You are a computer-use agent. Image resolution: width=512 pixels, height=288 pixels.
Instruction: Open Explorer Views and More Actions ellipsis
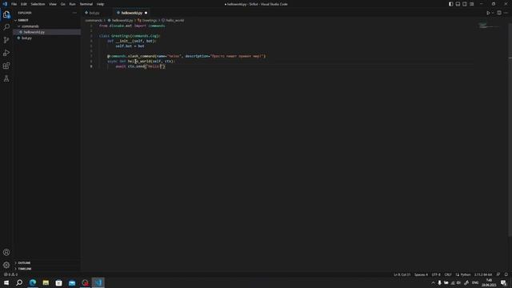[74, 13]
